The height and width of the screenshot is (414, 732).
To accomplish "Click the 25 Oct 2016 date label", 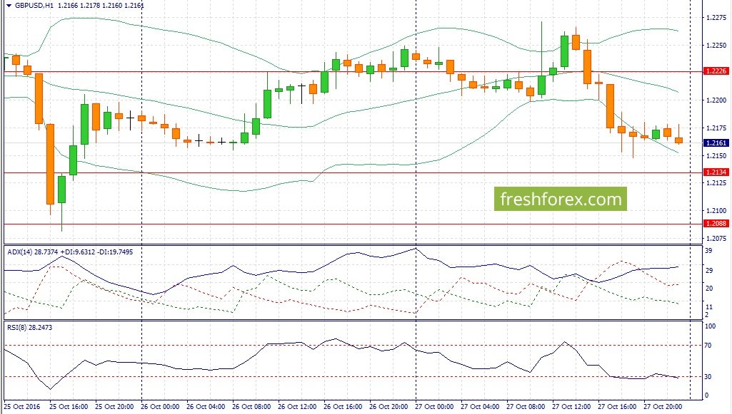I will pyautogui.click(x=21, y=407).
